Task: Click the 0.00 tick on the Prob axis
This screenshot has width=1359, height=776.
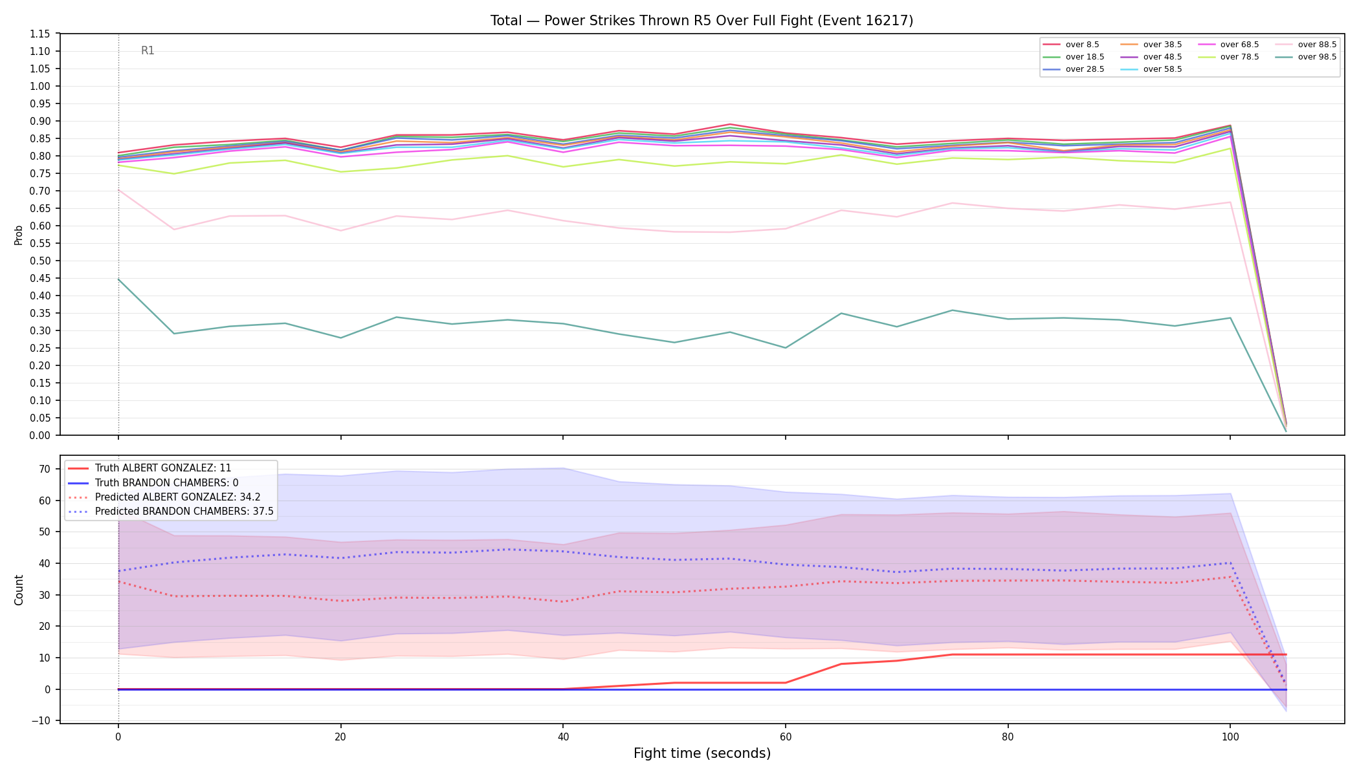Action: pyautogui.click(x=39, y=435)
